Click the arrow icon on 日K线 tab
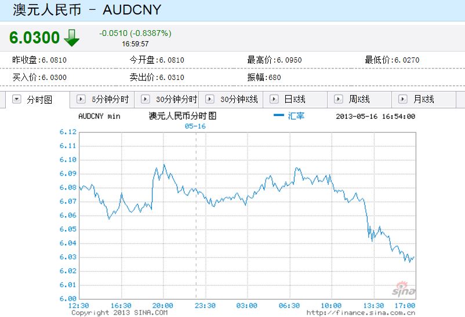This screenshot has height=317, width=465. pyautogui.click(x=274, y=99)
